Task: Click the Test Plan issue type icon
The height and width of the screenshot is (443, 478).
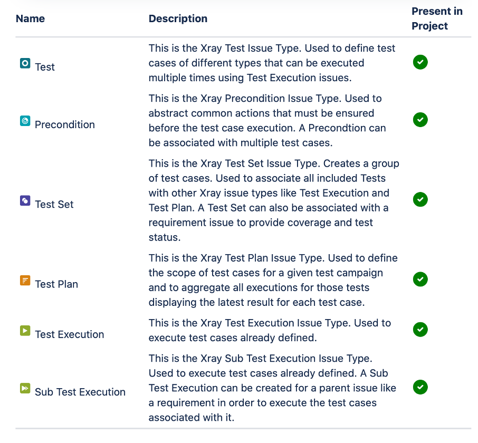Action: tap(25, 281)
